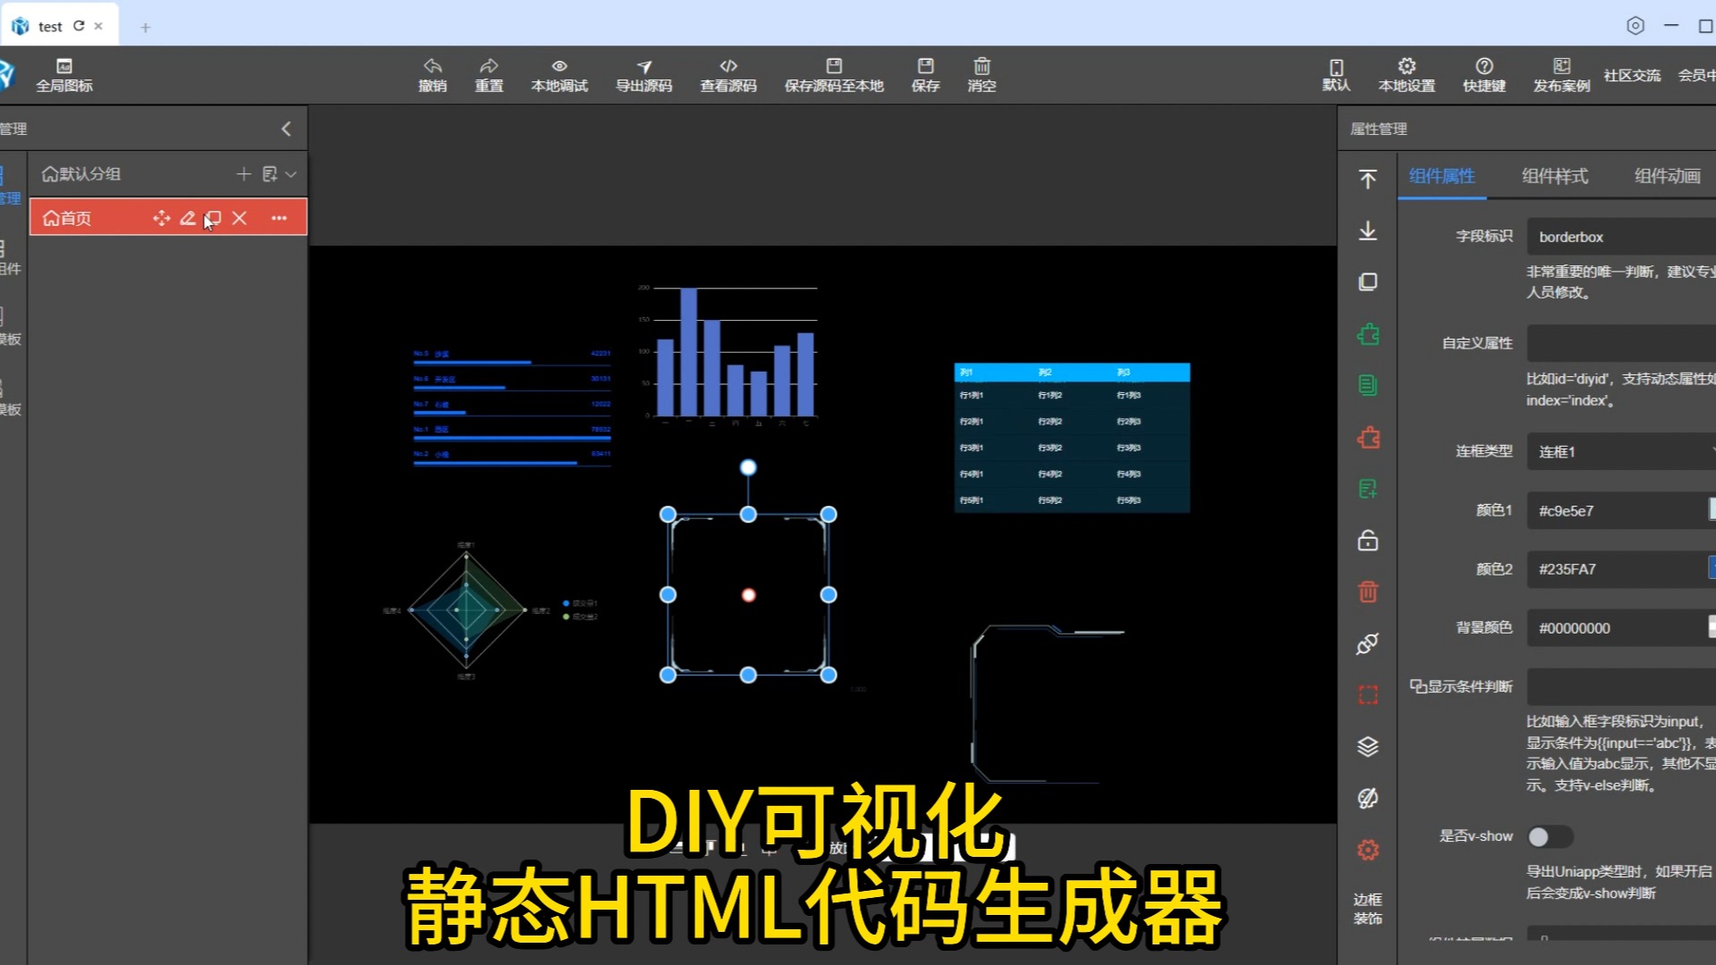Expand the chevron next to 默认分组

tap(290, 173)
